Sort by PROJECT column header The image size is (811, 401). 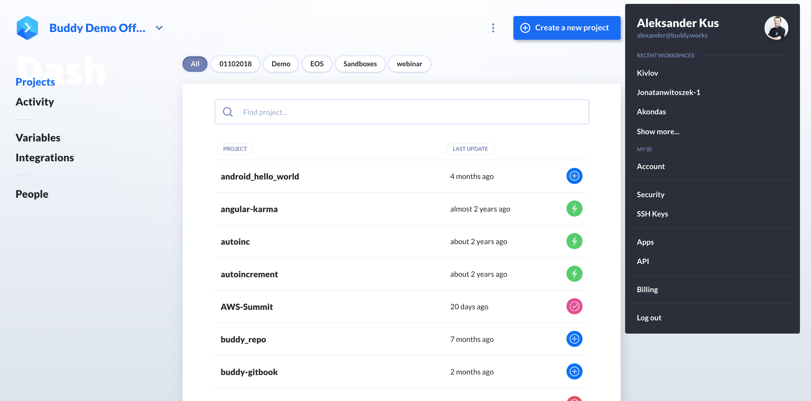coord(235,149)
